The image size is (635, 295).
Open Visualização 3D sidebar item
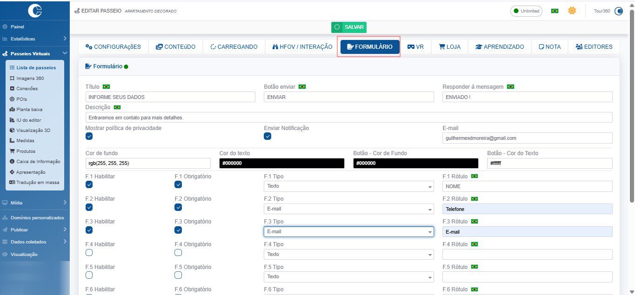(x=33, y=131)
